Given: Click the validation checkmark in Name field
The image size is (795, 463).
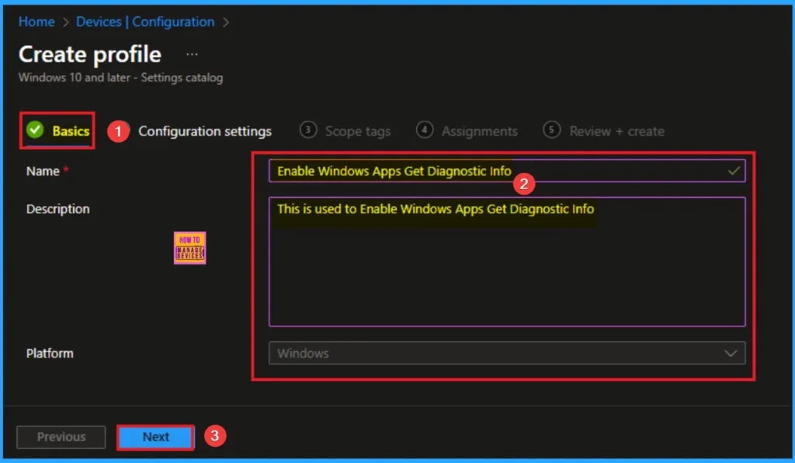Looking at the screenshot, I should [x=733, y=171].
